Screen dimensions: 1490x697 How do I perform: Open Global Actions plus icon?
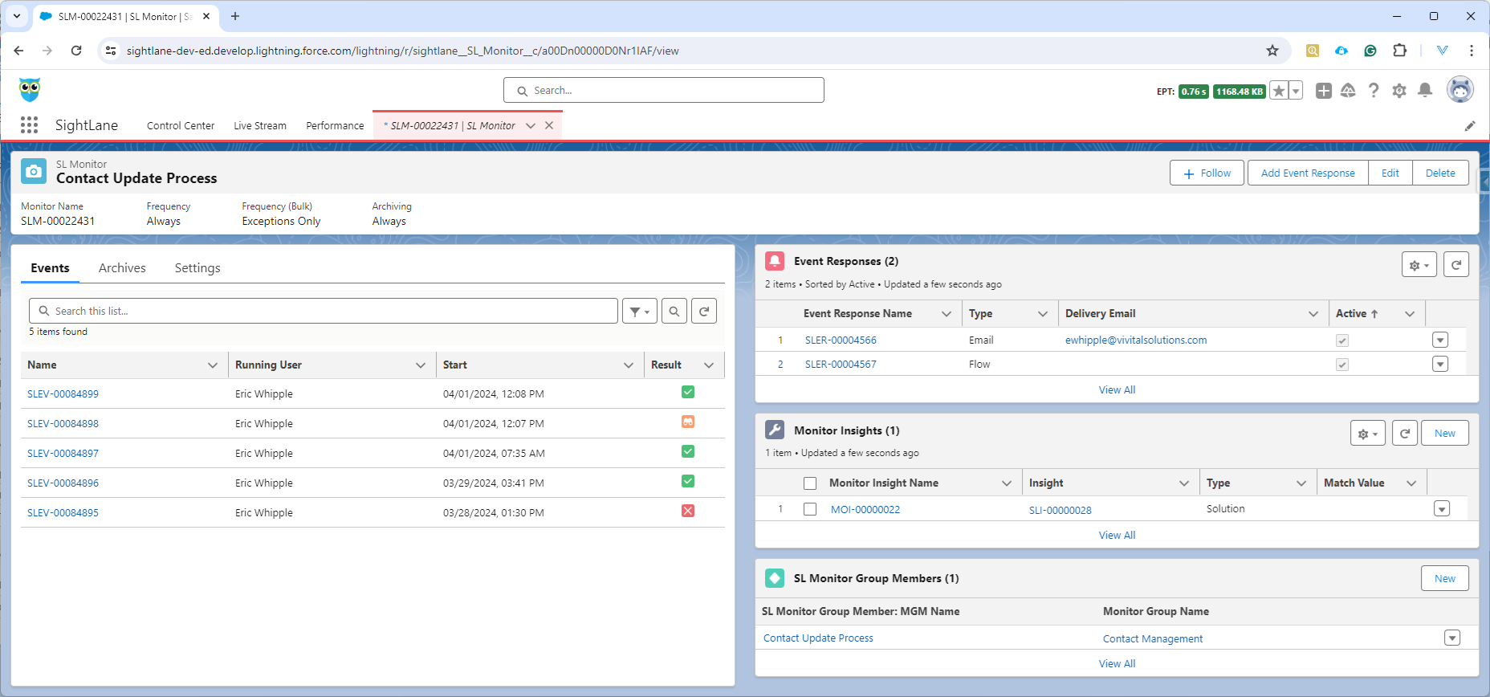(1324, 91)
